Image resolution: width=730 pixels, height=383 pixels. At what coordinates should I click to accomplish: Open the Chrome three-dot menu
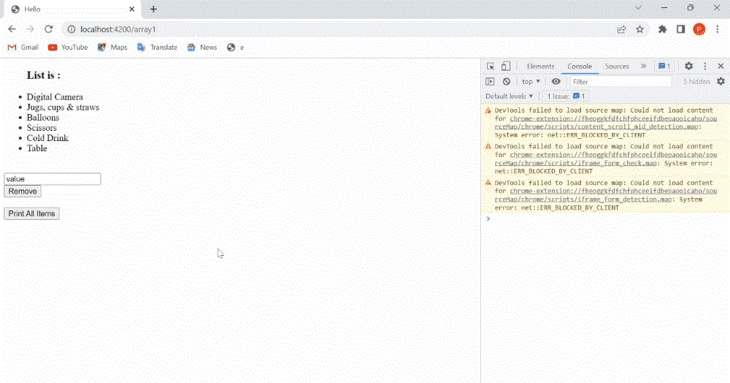pyautogui.click(x=718, y=29)
